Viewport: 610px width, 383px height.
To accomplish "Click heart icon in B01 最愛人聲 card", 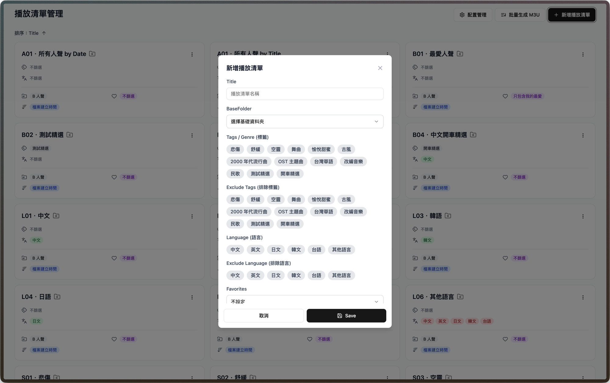I will click(505, 96).
